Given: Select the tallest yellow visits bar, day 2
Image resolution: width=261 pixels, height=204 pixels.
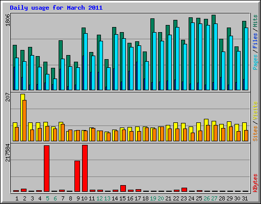Looking at the screenshot, I should 22,117.
